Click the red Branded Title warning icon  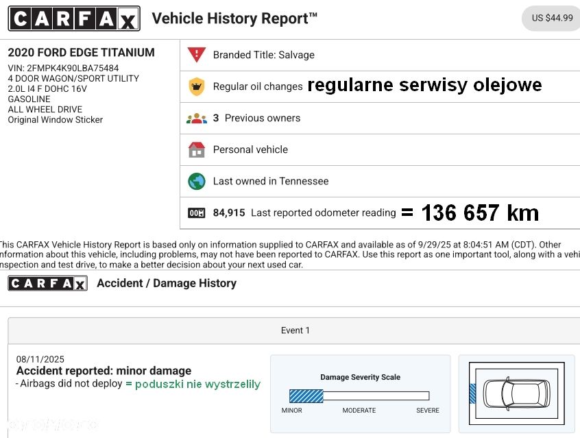tap(196, 55)
